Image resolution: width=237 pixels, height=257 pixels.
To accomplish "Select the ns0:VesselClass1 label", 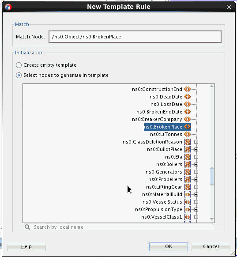I will [x=162, y=217].
